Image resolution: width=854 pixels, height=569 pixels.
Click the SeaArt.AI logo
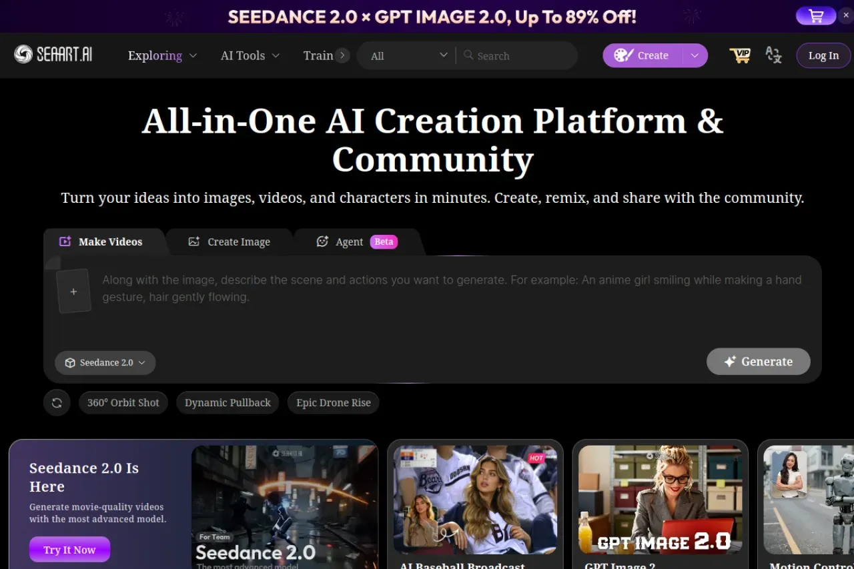tap(53, 55)
